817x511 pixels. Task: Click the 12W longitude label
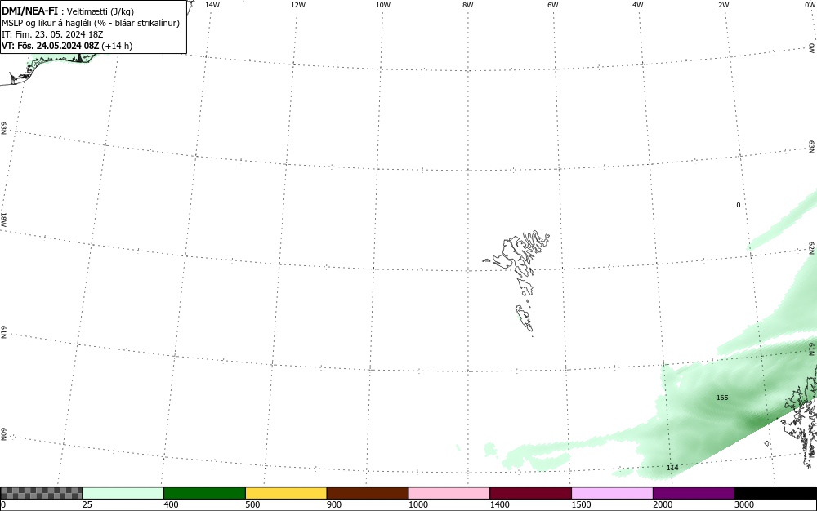point(298,5)
